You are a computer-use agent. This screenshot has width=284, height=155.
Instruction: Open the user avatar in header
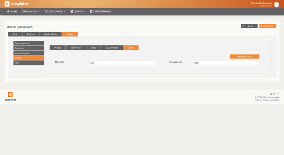276,4
